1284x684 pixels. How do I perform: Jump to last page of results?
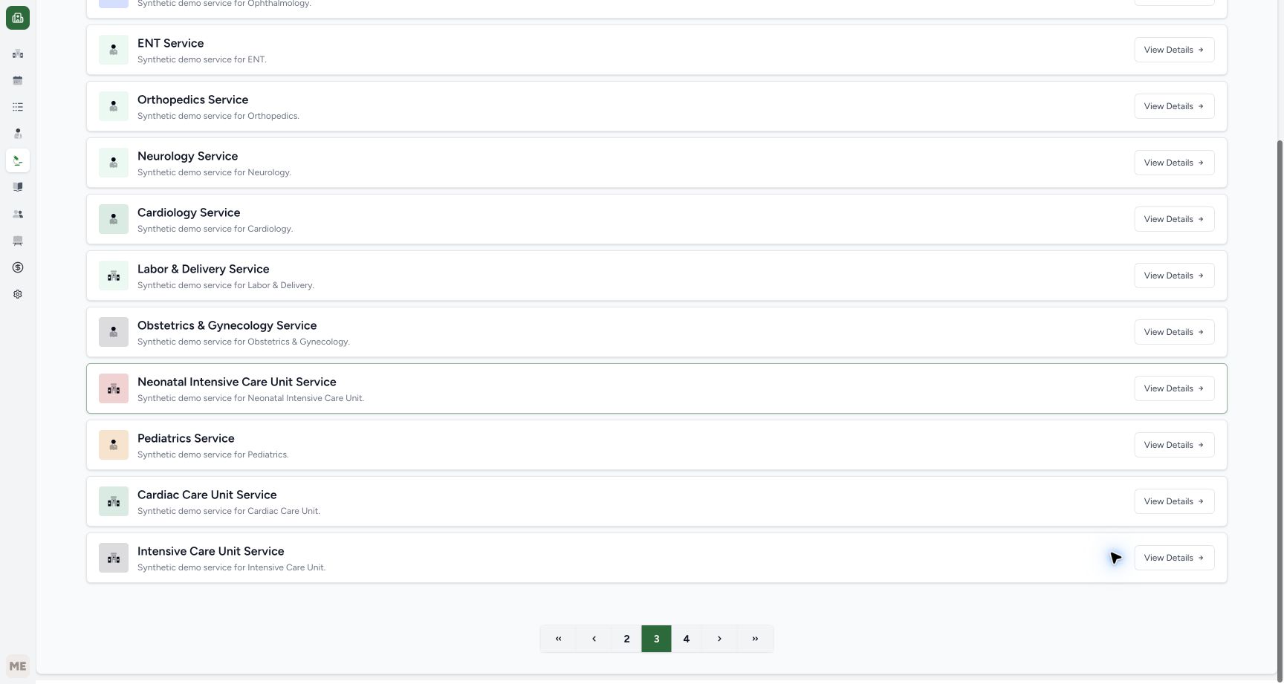tap(755, 639)
